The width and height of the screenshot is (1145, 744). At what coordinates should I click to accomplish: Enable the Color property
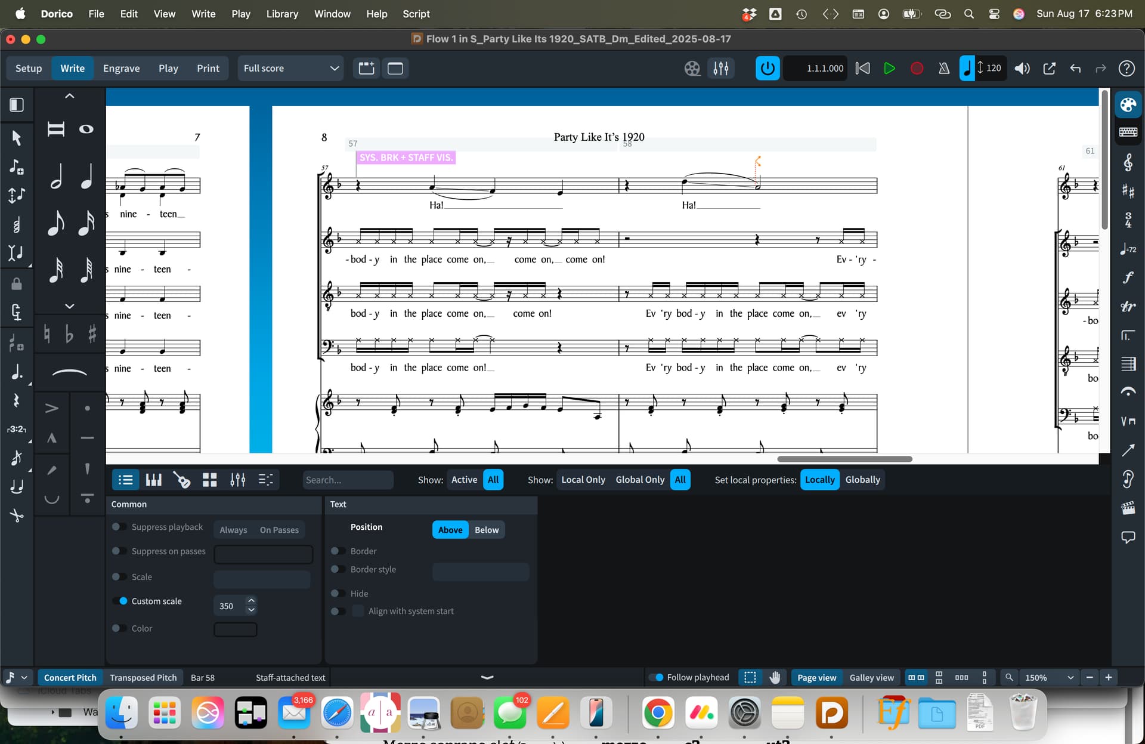pos(119,628)
